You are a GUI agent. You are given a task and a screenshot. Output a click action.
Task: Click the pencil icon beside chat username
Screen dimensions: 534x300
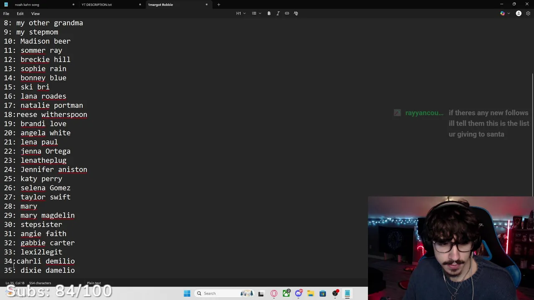[x=397, y=113]
